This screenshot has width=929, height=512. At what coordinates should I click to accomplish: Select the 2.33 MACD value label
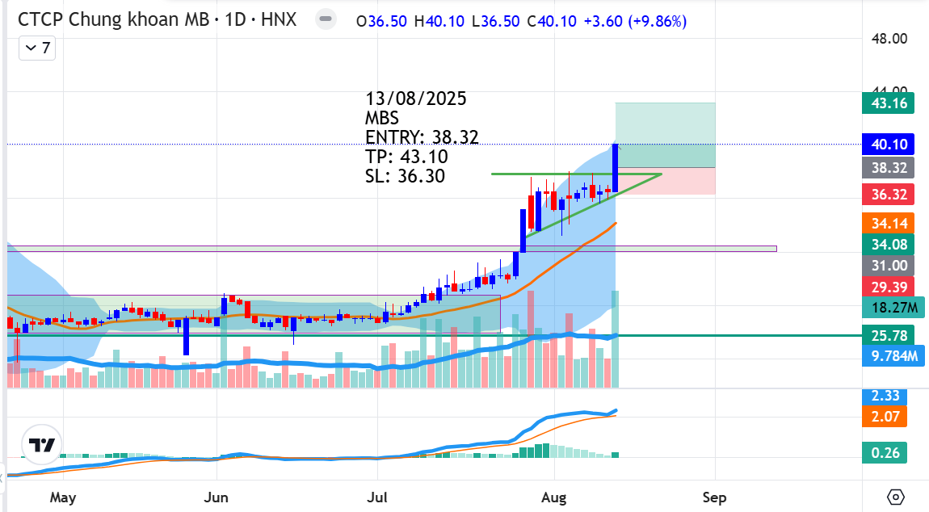click(885, 396)
